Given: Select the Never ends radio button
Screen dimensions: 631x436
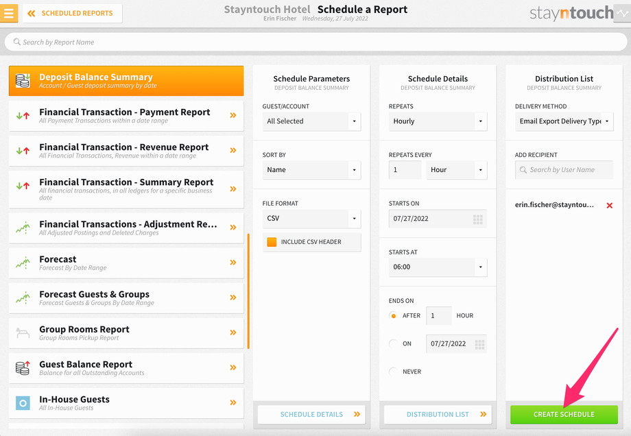Looking at the screenshot, I should click(394, 372).
